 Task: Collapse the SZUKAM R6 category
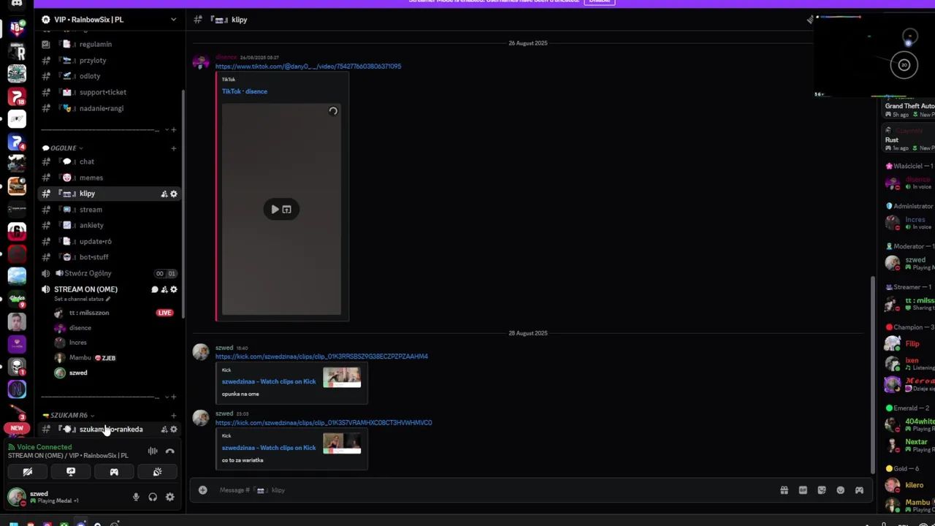point(68,416)
